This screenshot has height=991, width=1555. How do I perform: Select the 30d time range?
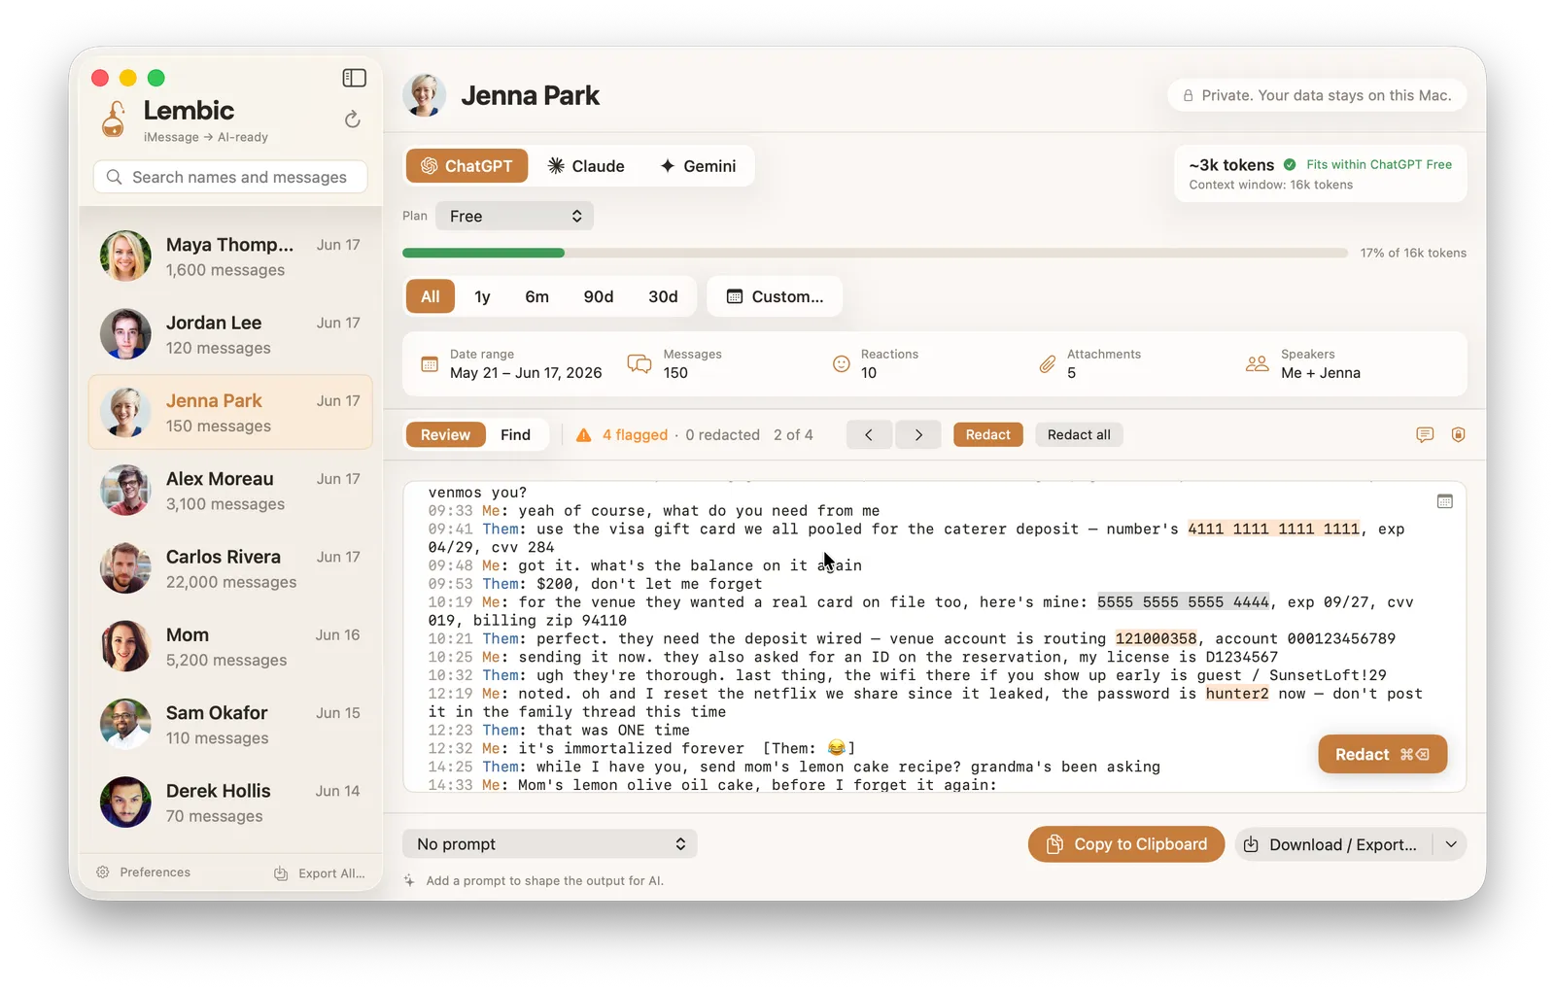[x=663, y=296]
